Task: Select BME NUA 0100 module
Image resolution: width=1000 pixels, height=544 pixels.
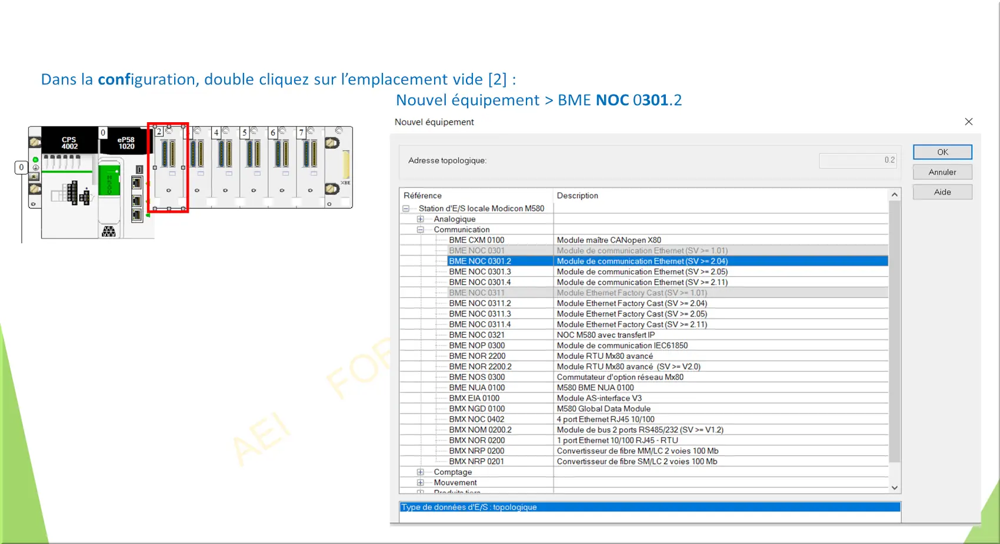Action: pyautogui.click(x=476, y=388)
